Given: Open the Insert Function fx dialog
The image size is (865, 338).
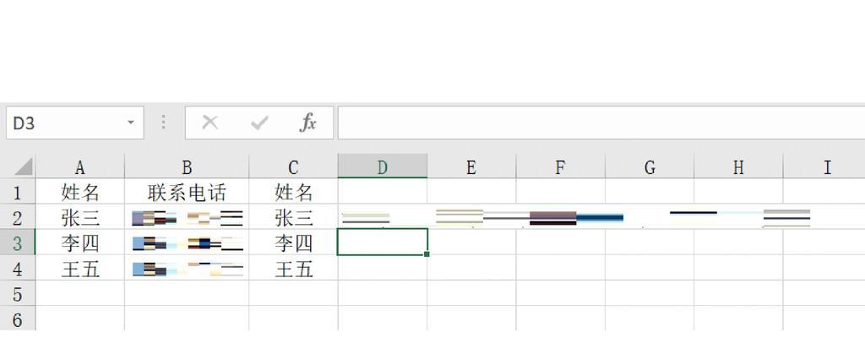Looking at the screenshot, I should coord(308,123).
